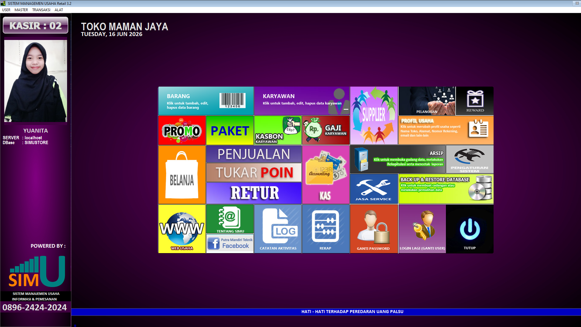Open the USER menu
Viewport: 581px width, 327px height.
6,10
